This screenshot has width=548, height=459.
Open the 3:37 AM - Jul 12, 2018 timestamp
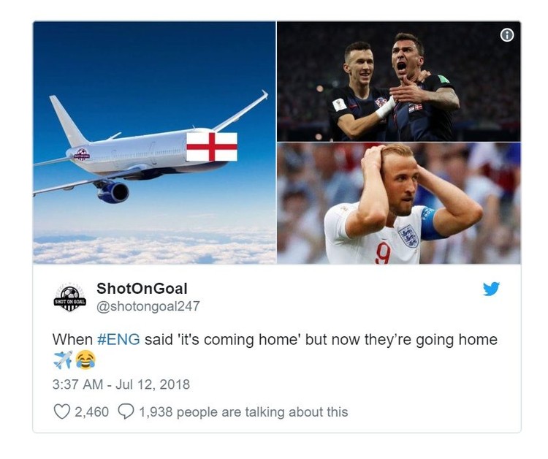[x=121, y=384]
